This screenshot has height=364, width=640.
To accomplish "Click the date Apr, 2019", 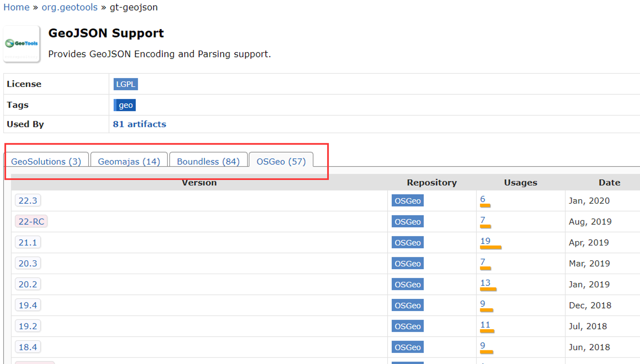I will 589,242.
